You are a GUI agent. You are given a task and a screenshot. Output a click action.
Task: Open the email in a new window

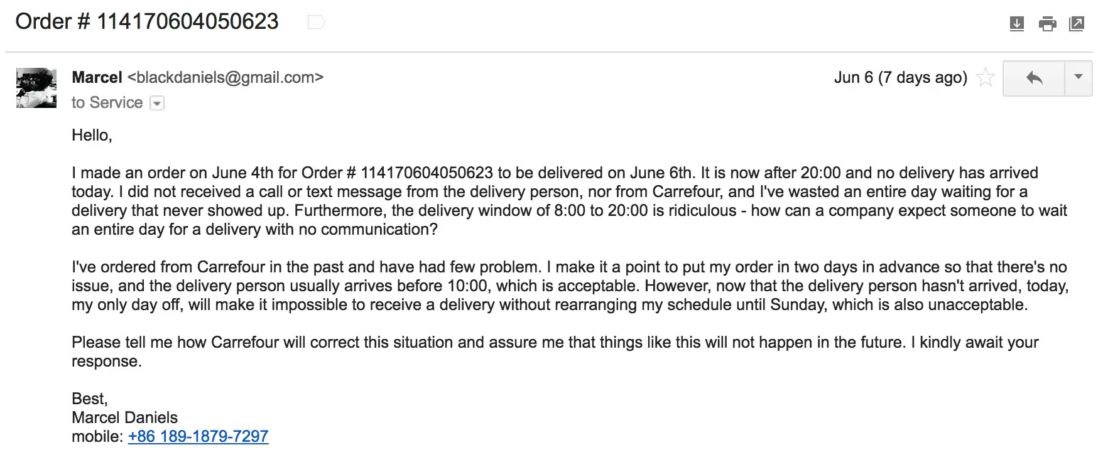(x=1077, y=24)
